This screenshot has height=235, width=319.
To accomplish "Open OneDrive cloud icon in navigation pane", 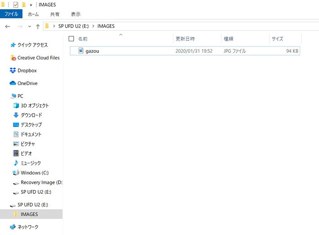I will point(13,83).
